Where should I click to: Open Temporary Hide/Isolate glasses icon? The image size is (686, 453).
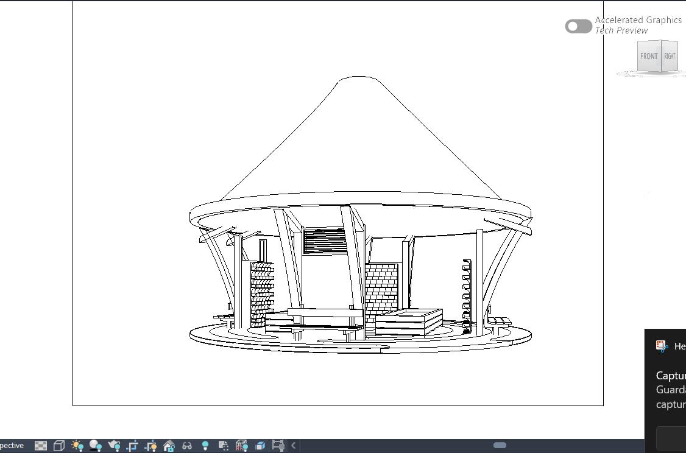pyautogui.click(x=187, y=446)
